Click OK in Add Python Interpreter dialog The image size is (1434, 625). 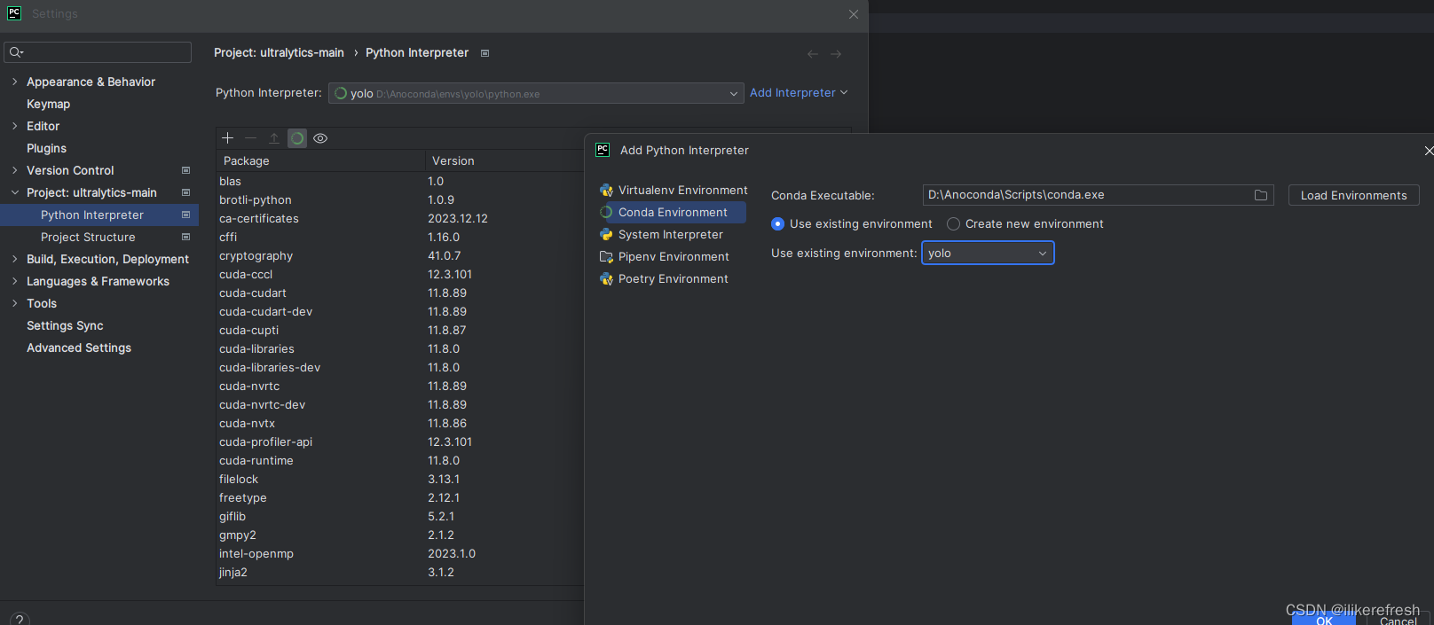click(1324, 619)
